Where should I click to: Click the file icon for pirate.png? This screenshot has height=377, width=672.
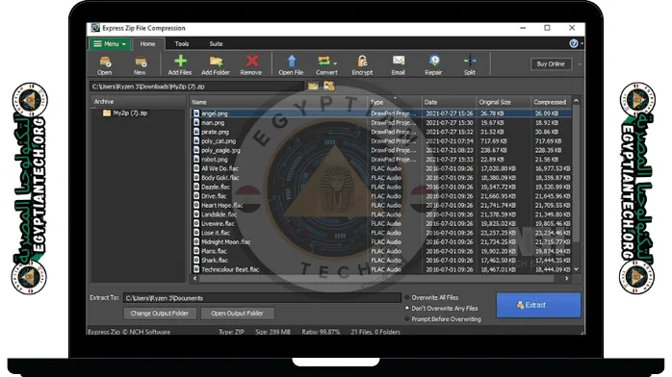coord(196,132)
